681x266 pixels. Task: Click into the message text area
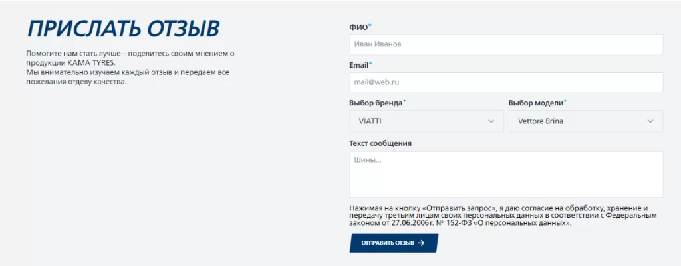(x=505, y=174)
